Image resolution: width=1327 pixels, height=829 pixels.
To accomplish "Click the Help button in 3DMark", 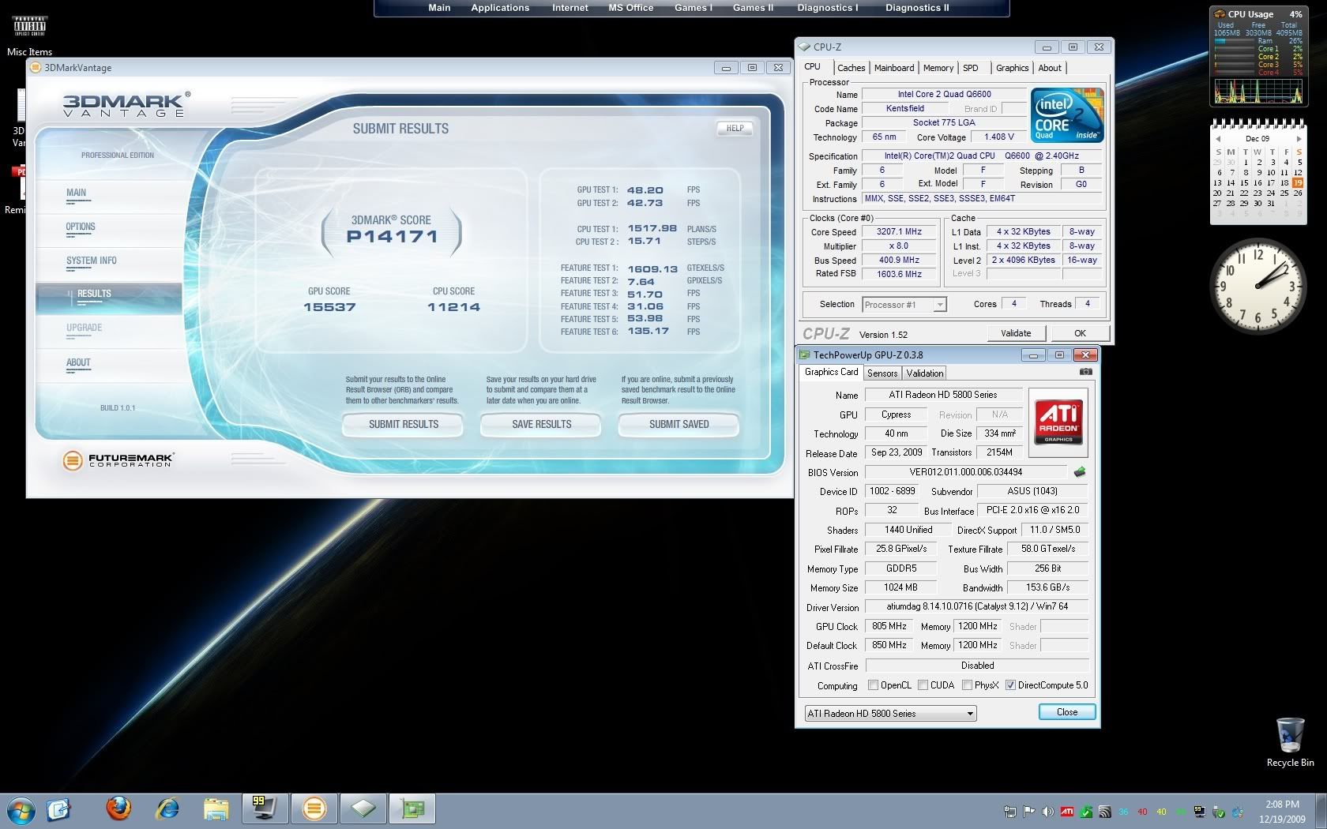I will pyautogui.click(x=735, y=128).
